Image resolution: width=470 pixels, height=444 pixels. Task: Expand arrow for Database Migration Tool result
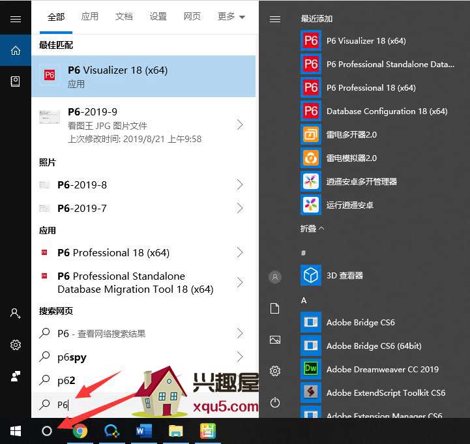point(240,282)
